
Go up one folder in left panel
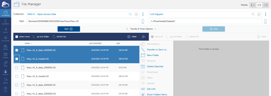(x=41, y=37)
